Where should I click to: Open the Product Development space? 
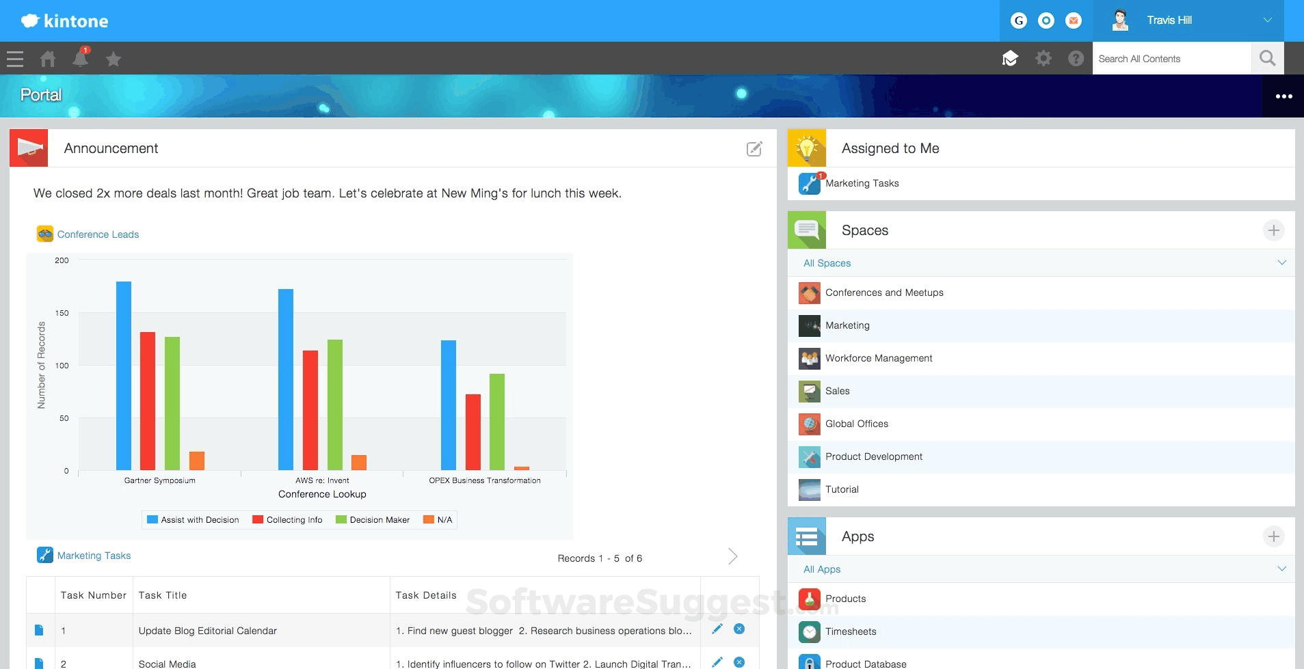pyautogui.click(x=874, y=456)
